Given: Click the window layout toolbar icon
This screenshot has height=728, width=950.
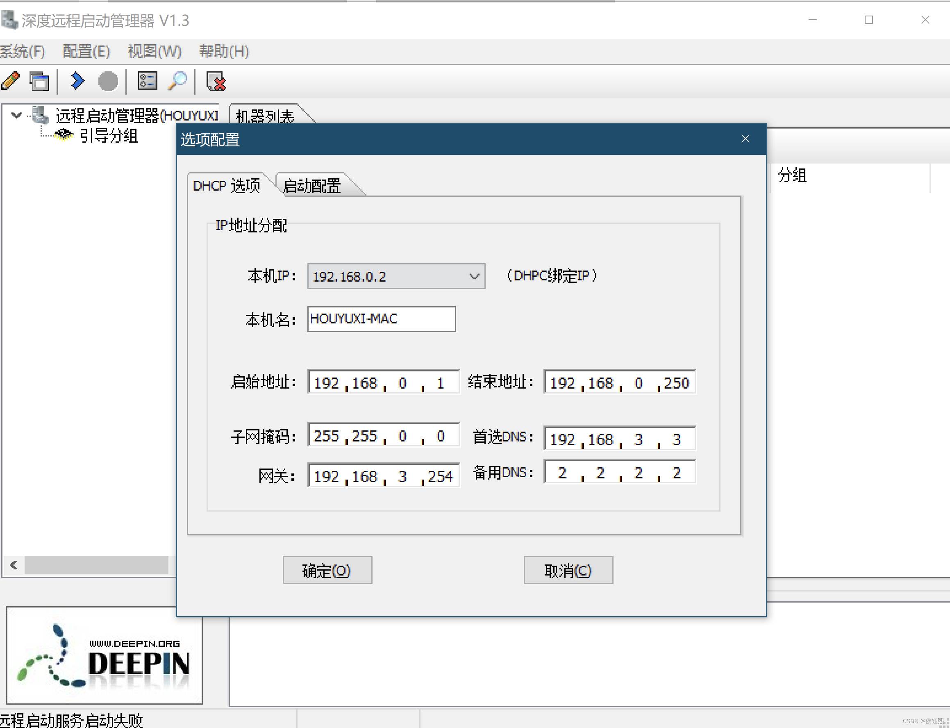Looking at the screenshot, I should coord(39,81).
